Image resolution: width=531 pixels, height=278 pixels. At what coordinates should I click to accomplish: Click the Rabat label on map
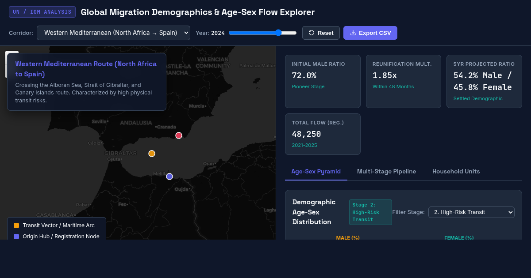click(83, 205)
